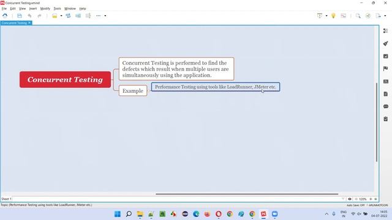Select the red Concurrent Testing central topic
The width and height of the screenshot is (392, 220).
click(65, 79)
